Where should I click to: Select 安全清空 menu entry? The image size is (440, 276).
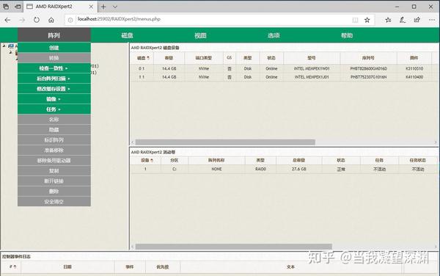[54, 202]
